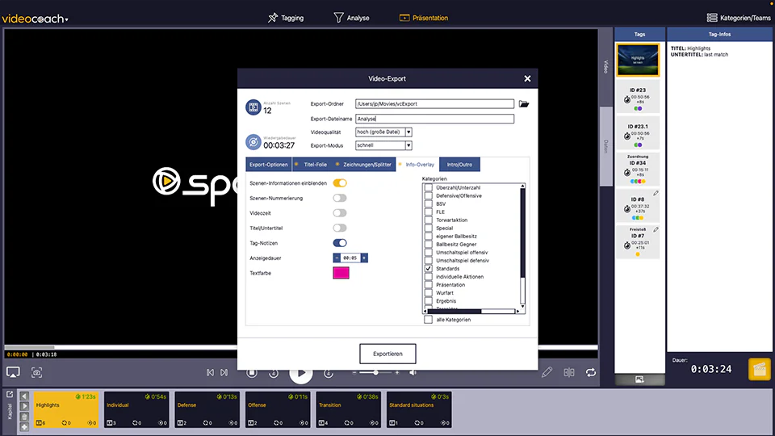Click the Export-Dateiname input field
The width and height of the screenshot is (775, 436).
(x=434, y=119)
